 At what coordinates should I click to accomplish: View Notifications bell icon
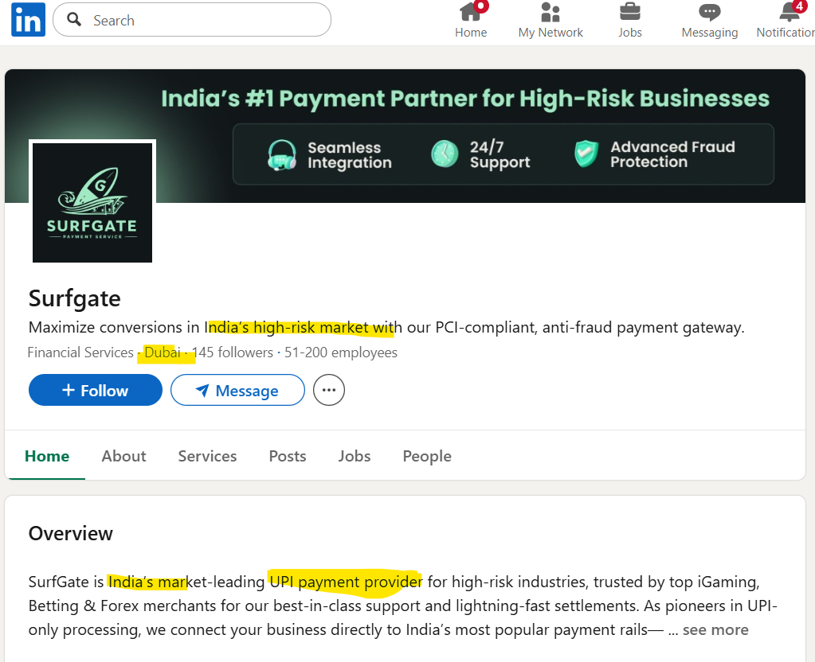tap(790, 13)
